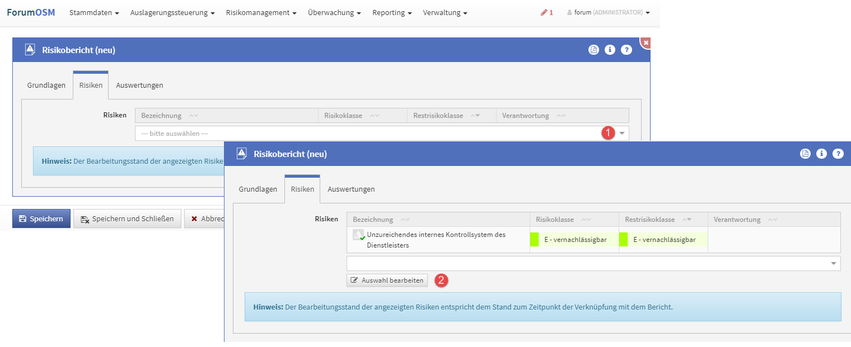Open help icon in front Risikobericht panel
The image size is (851, 347).
click(x=838, y=154)
